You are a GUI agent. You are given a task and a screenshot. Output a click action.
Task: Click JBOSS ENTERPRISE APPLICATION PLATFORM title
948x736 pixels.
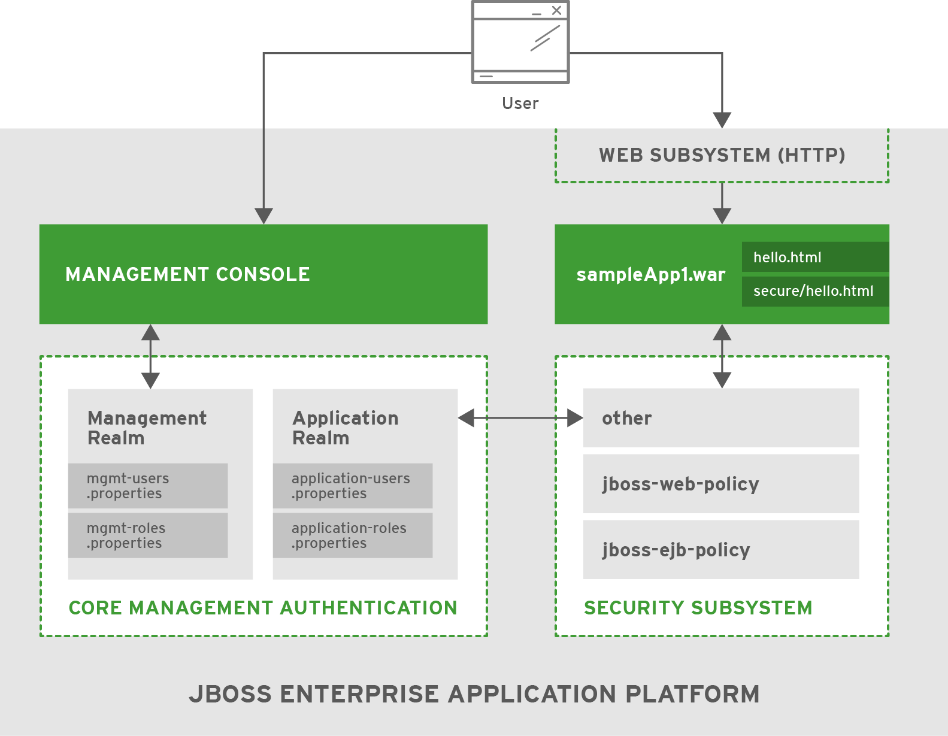click(x=474, y=694)
